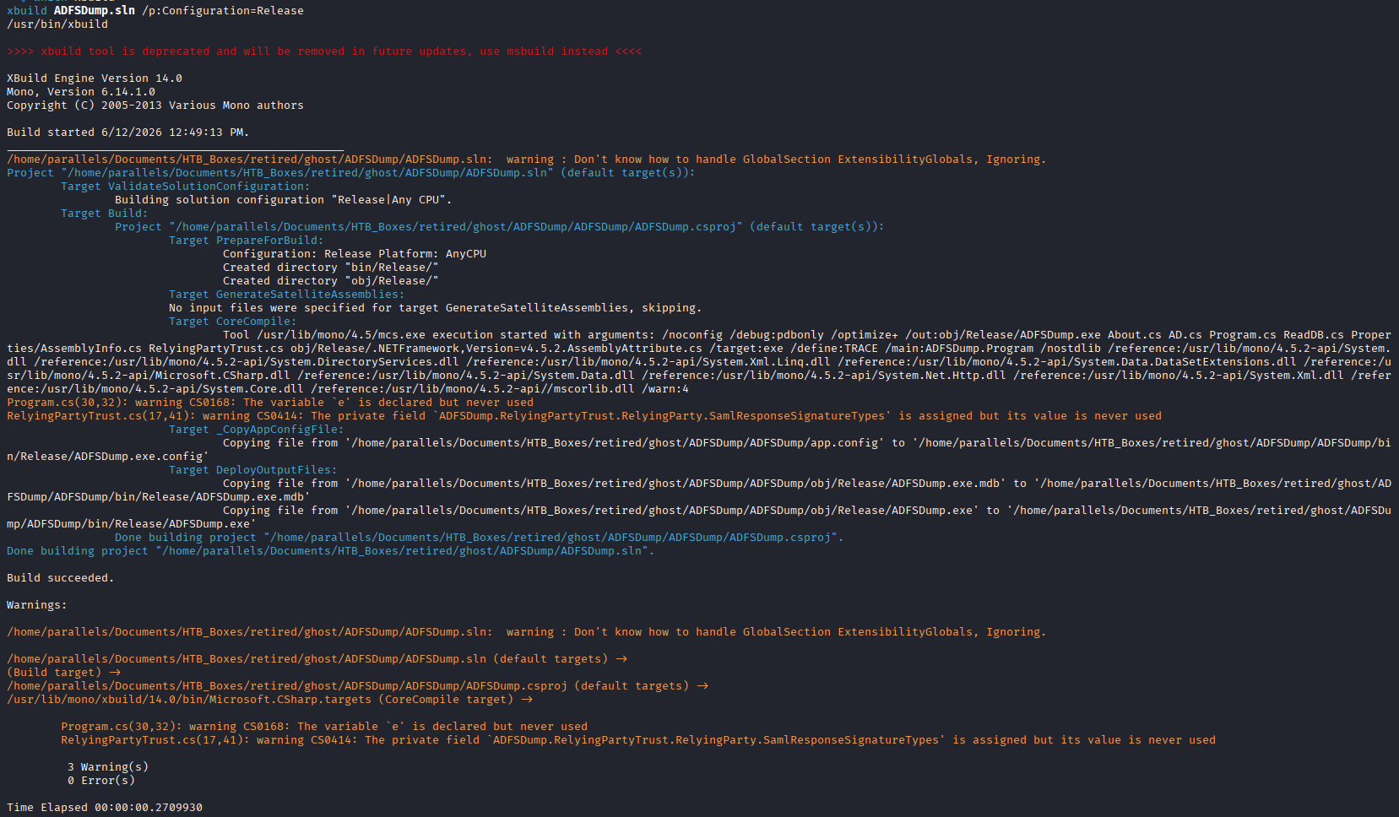Click the red xbuild deprecated warning line
The width and height of the screenshot is (1399, 817).
(324, 51)
